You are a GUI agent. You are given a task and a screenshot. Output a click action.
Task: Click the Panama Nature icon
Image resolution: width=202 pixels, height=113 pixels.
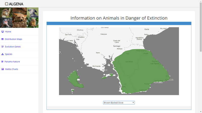2,62
